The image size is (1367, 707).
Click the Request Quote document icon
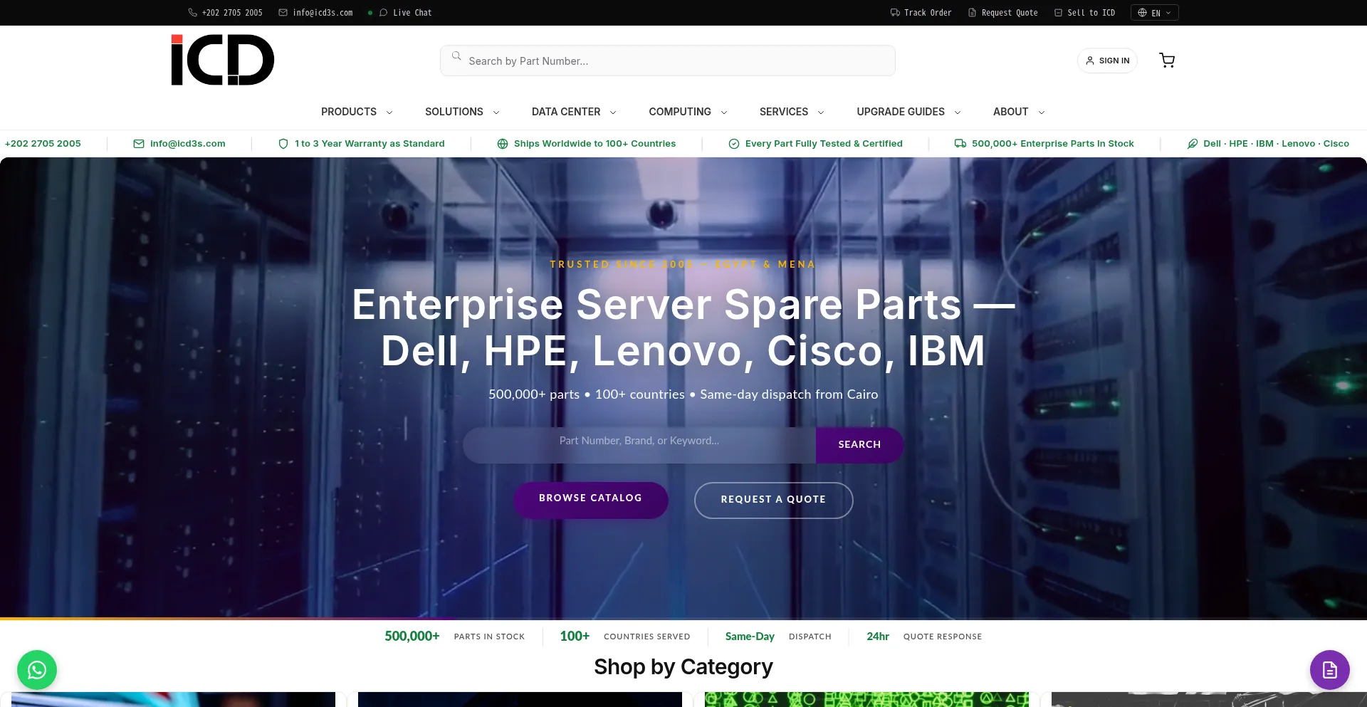coord(972,13)
